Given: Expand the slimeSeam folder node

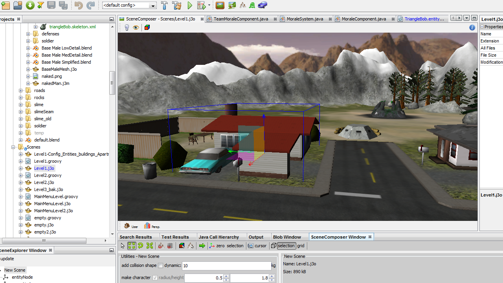Looking at the screenshot, I should click(21, 112).
